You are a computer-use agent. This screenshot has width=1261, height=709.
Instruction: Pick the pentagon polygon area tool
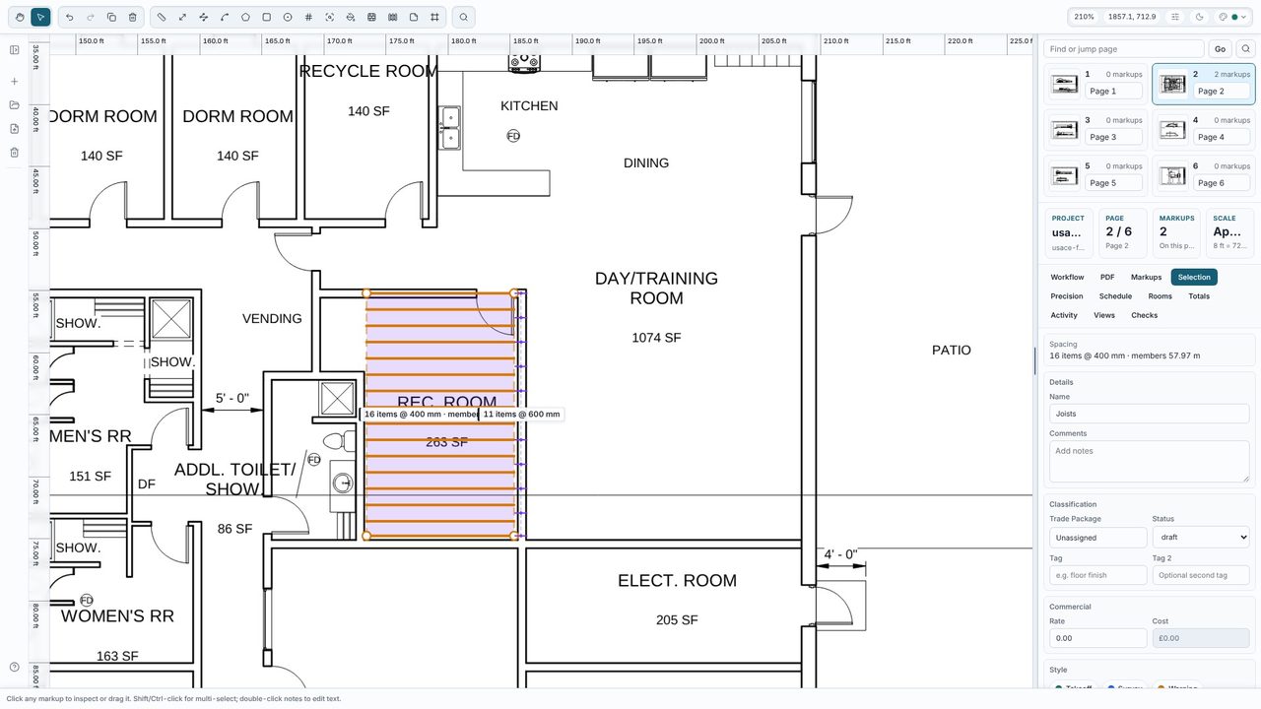[x=245, y=17]
